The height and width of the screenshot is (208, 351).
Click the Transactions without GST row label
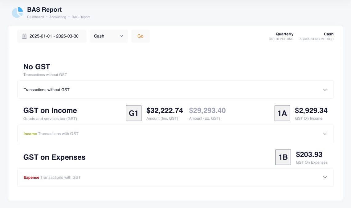(47, 90)
